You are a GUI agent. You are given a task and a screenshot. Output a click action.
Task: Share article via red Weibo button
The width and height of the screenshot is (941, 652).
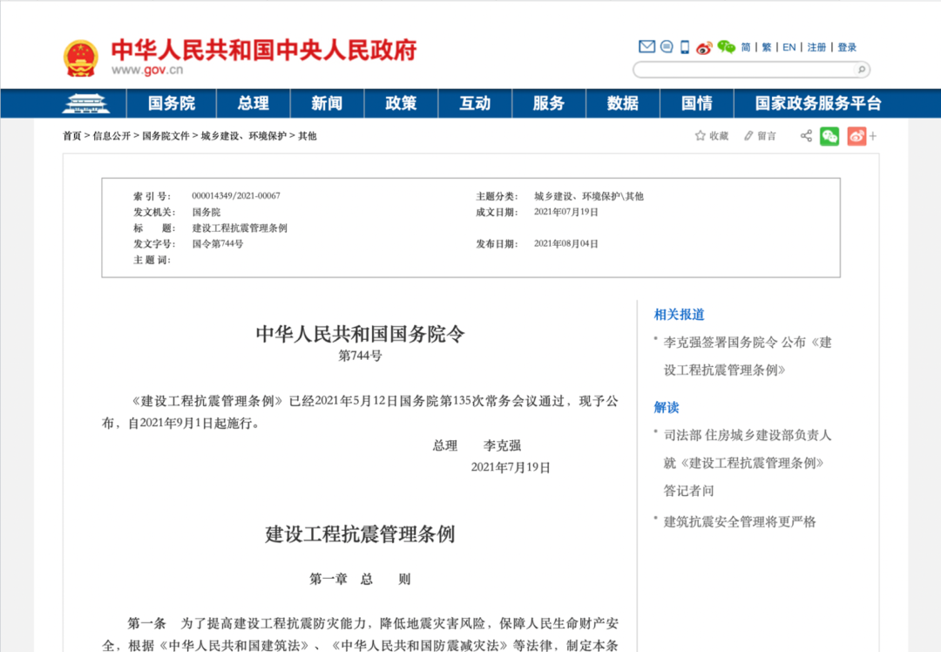pyautogui.click(x=856, y=136)
